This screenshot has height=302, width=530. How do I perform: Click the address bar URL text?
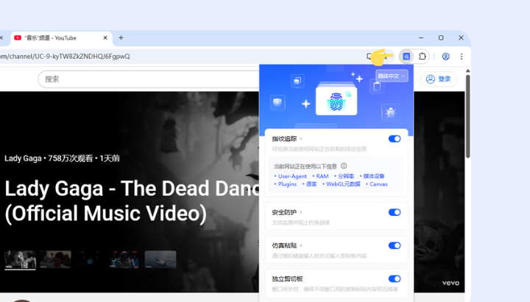[x=65, y=57]
